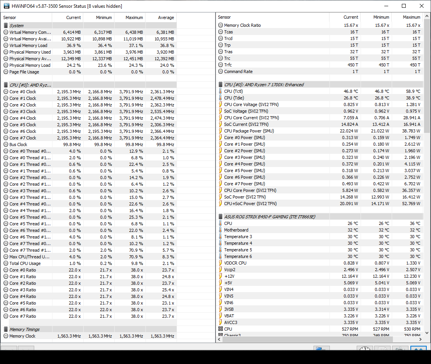Screen dimensions: 431x364
Task: Select the 'Max CPU/Thread U…' row label
Action: pos(30,257)
